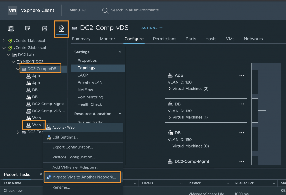Open Initiator column filter dropdown
Image resolution: width=286 pixels, height=195 pixels.
coord(227,183)
